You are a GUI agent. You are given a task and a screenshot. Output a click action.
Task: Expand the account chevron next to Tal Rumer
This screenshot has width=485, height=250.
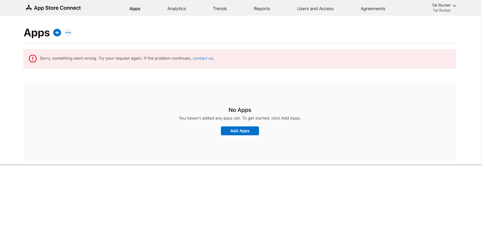click(454, 6)
